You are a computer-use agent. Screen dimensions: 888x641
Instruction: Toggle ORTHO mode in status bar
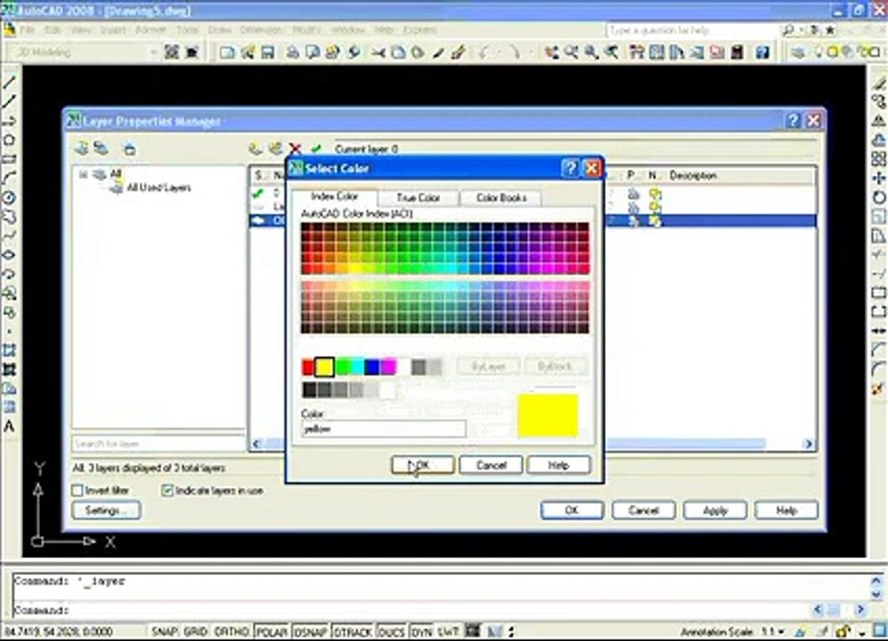tap(232, 631)
